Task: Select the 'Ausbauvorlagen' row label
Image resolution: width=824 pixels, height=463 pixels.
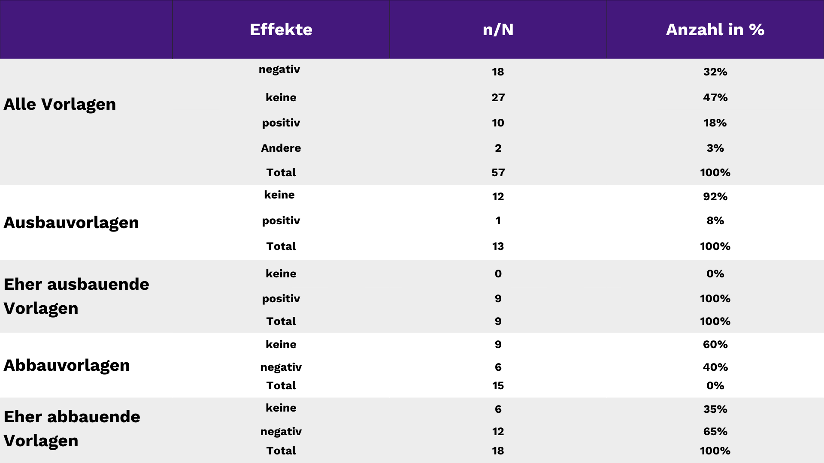Action: pos(71,222)
